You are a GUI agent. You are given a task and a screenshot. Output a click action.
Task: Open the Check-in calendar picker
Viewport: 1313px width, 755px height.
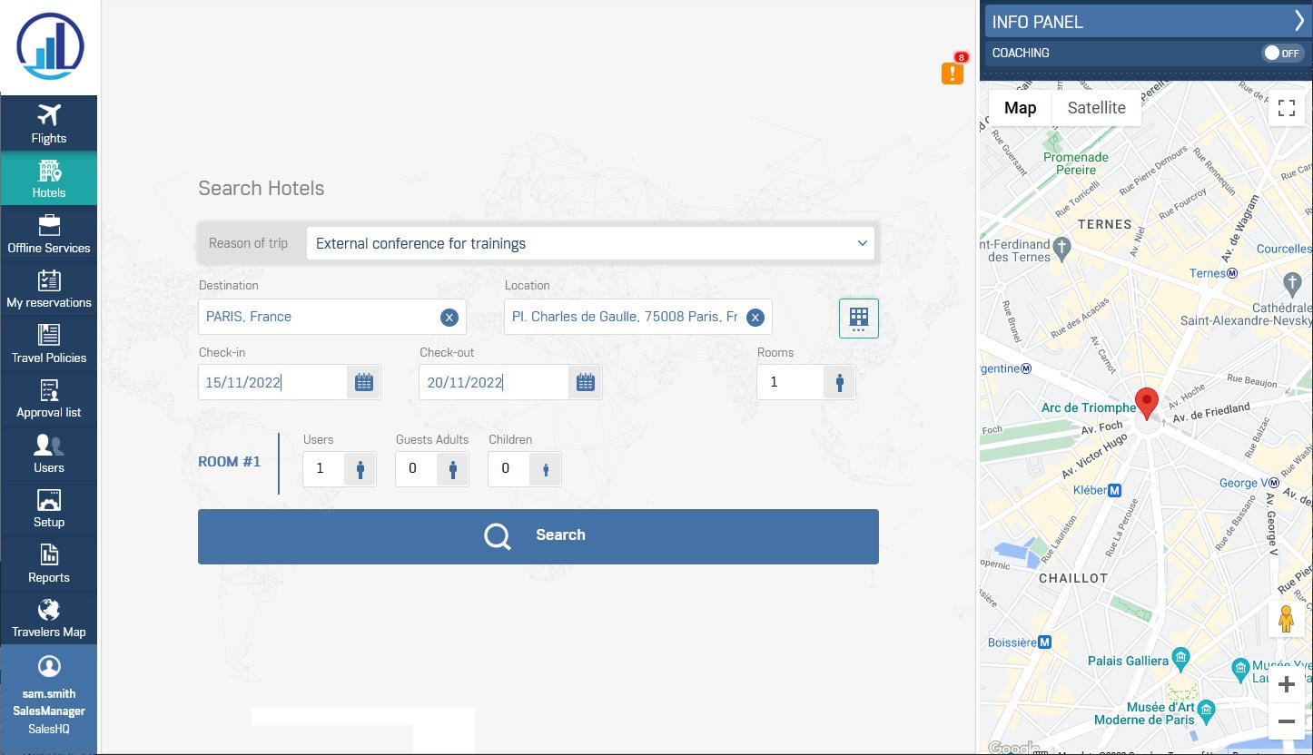click(364, 383)
